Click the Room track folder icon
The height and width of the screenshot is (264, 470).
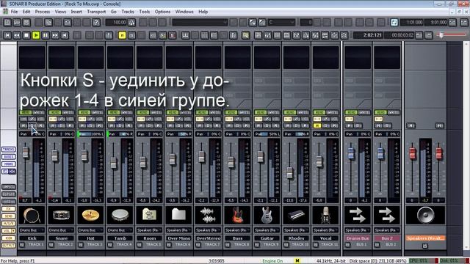149,215
